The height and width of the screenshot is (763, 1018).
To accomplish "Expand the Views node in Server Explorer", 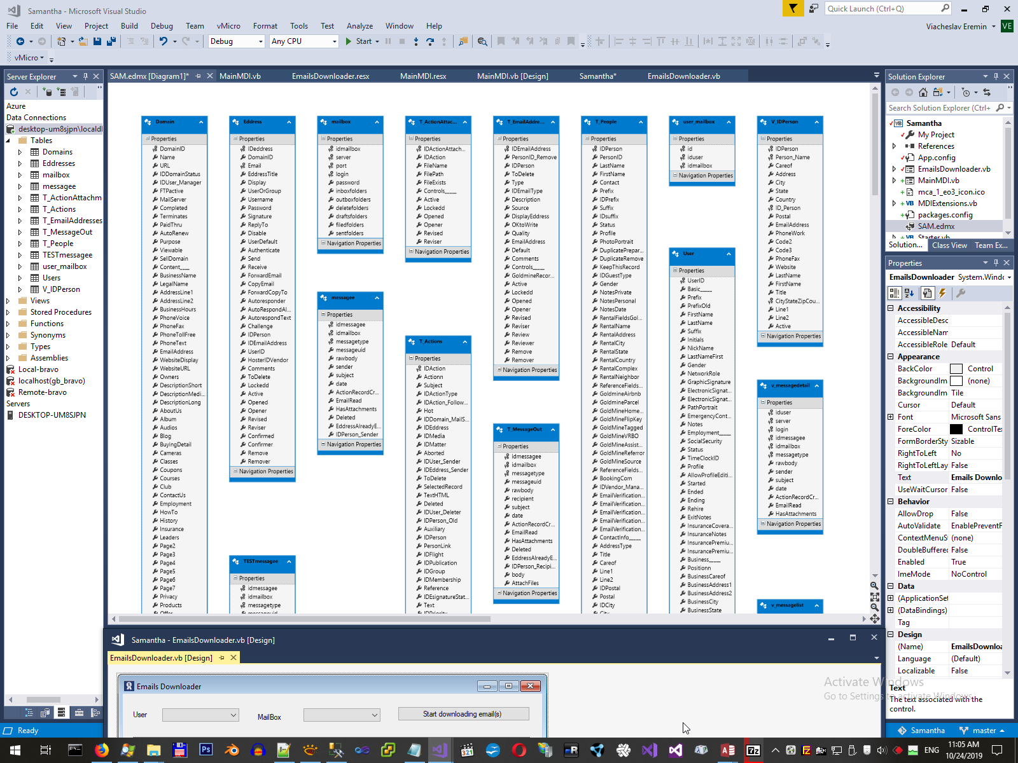I will coord(8,301).
